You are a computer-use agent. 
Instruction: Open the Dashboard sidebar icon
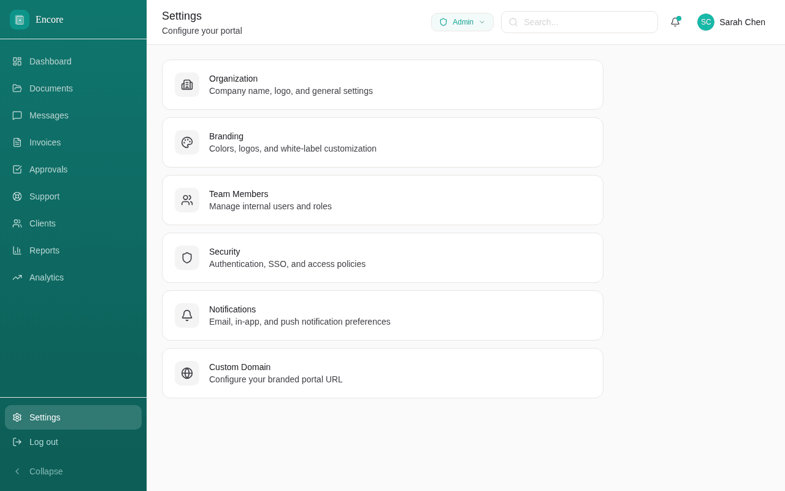17,61
